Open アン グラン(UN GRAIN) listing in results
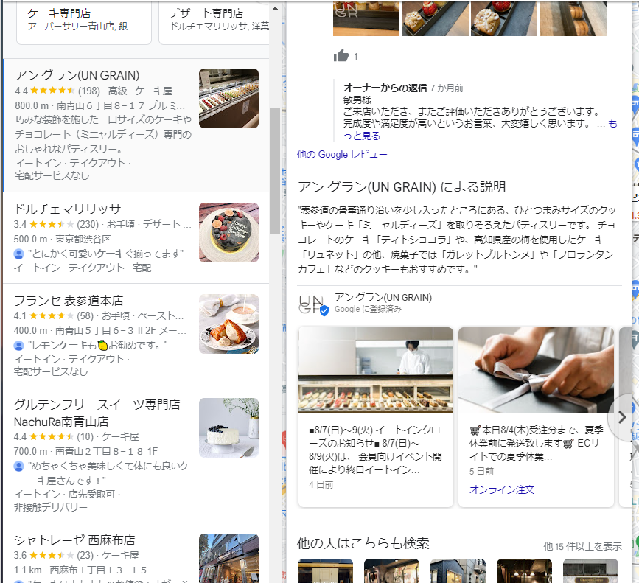Viewport: 639px width, 583px height. click(x=136, y=125)
